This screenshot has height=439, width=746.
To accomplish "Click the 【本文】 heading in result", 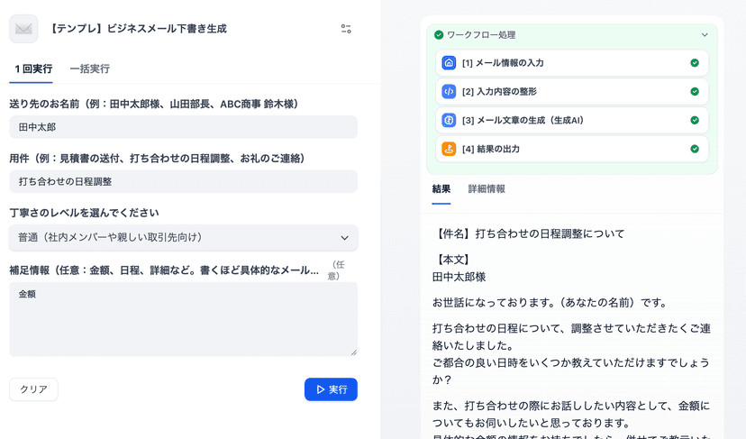I will [x=452, y=260].
